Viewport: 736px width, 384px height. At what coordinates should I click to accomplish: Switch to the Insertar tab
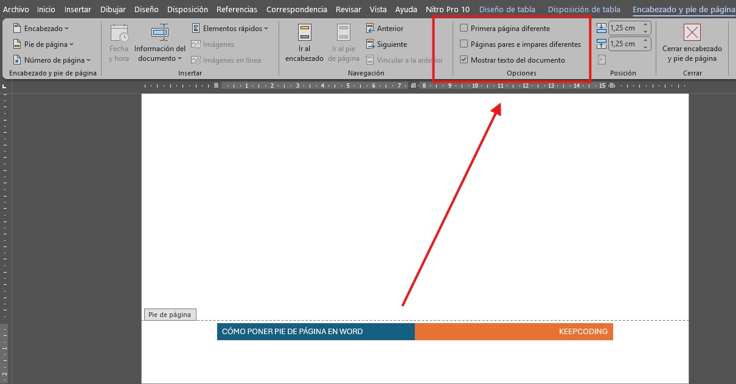[x=78, y=9]
